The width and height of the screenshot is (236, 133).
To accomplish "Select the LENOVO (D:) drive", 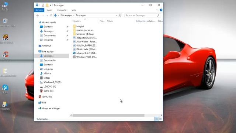I will 50,86.
